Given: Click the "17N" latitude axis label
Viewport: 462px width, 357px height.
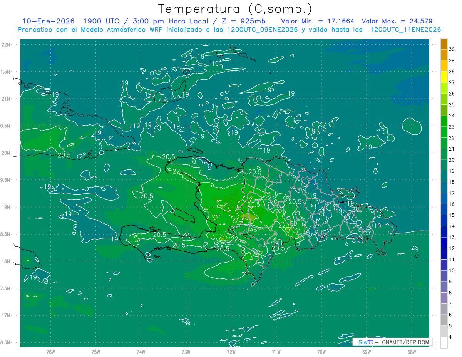Looking at the screenshot, I should (6, 315).
